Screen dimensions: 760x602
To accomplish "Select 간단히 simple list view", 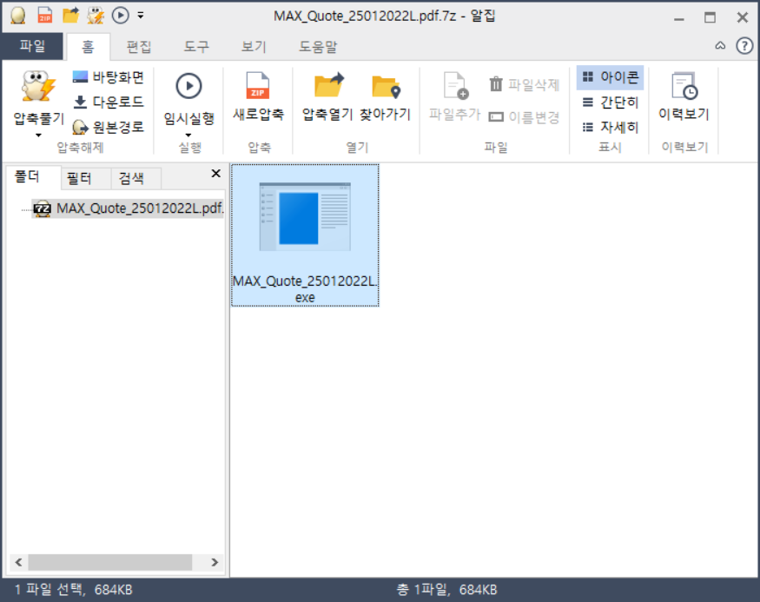I will point(611,102).
